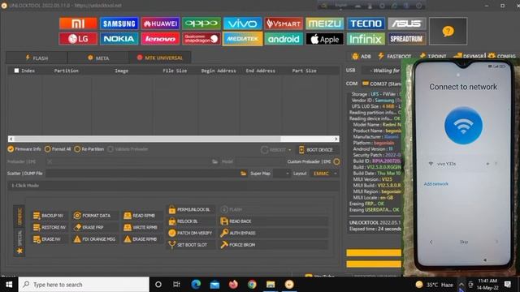Open File Explorer from the taskbar

271,285
